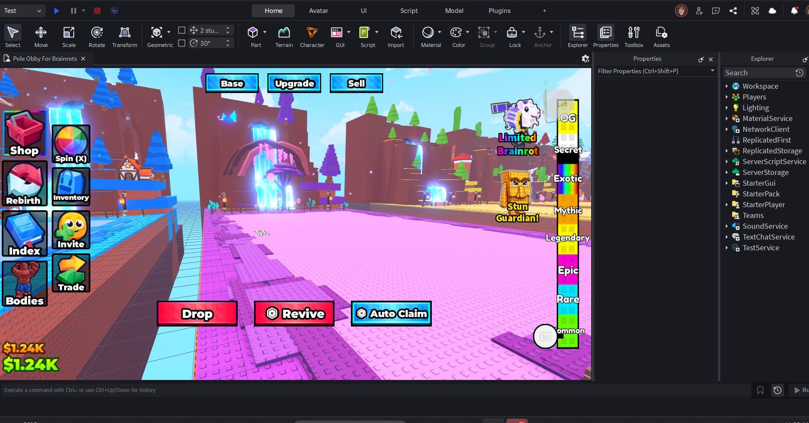Open the Test mode dropdown
809x423 pixels.
tap(22, 11)
